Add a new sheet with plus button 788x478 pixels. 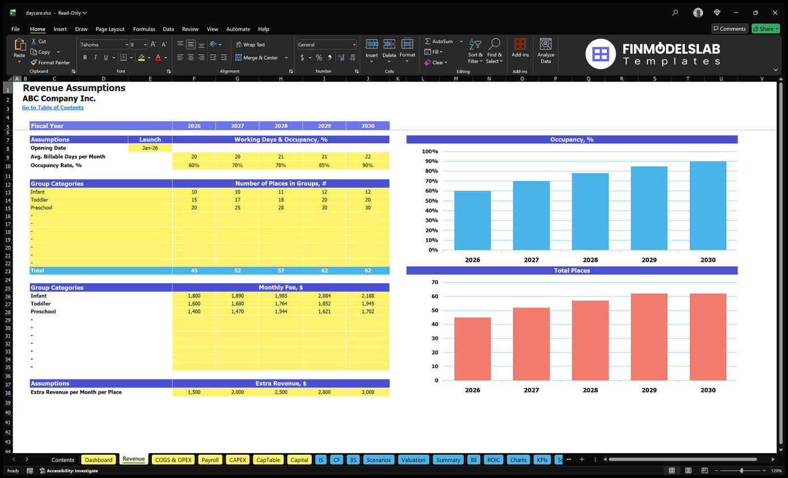click(x=582, y=459)
